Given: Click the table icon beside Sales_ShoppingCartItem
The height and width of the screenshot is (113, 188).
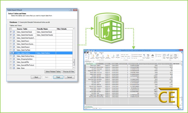Looking at the screenshot, I should pyautogui.click(x=14, y=59).
